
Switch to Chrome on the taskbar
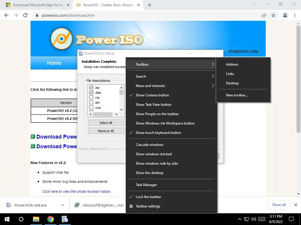click(x=51, y=219)
